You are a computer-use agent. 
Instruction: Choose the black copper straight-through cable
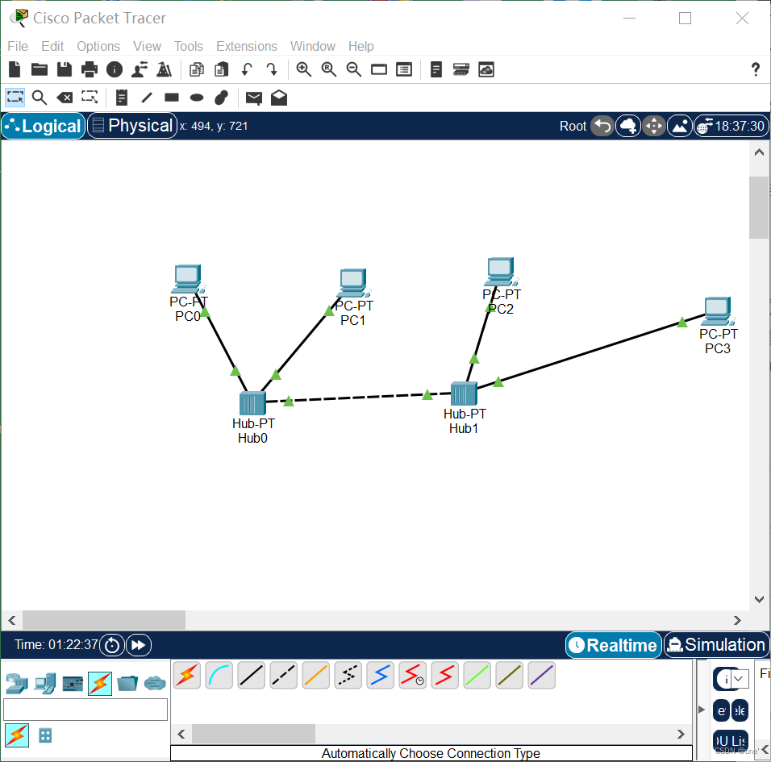coord(252,675)
